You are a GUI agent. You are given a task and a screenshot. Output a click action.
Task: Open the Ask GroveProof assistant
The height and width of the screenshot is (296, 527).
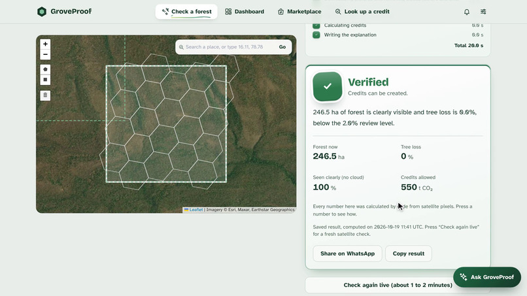[487, 277]
